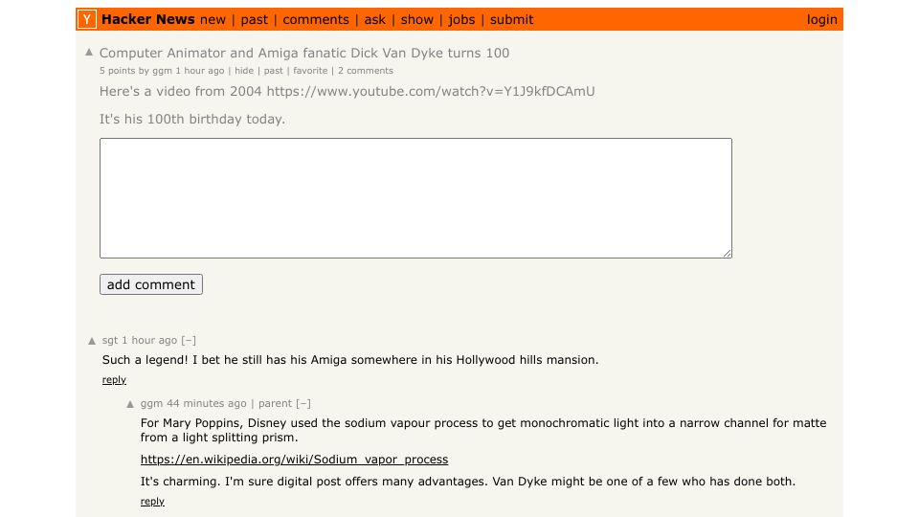Click the 'For Mary Poppins' comment paragraph
Screen dimensions: 919x517
coord(483,430)
